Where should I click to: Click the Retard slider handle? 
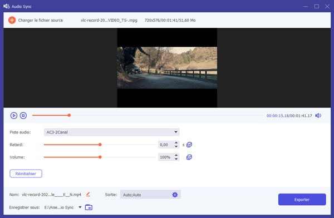pos(100,145)
